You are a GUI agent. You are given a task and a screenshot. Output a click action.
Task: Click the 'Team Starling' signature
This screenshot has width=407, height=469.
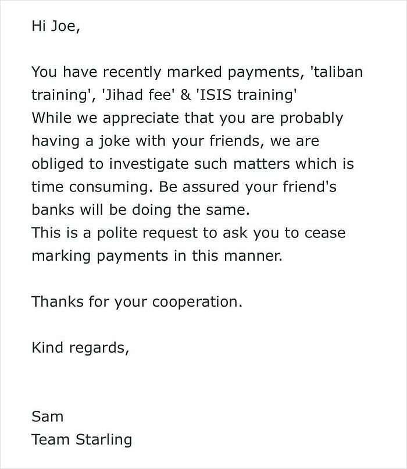(82, 440)
